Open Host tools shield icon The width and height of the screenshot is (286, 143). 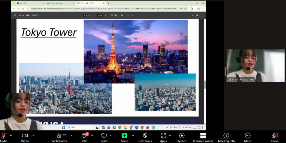145,136
